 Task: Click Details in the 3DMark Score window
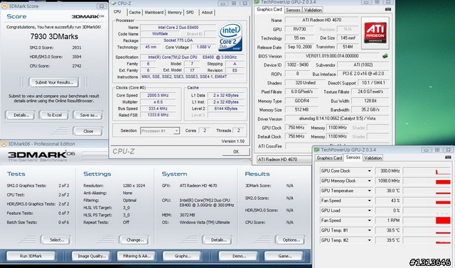(x=20, y=115)
